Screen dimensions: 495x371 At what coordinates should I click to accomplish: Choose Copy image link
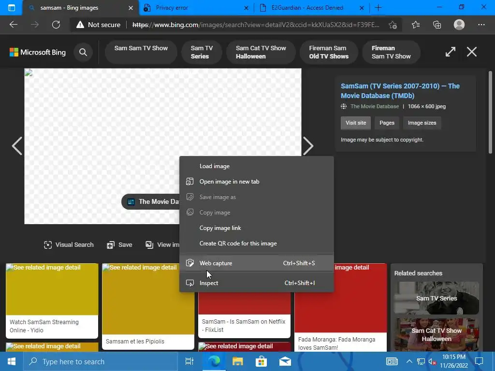(256, 228)
